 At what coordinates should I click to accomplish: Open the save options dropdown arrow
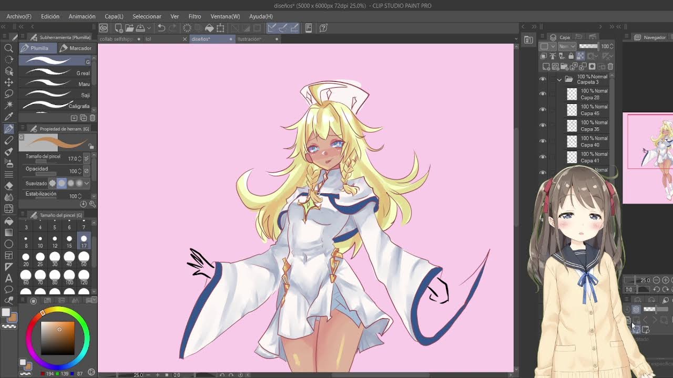(149, 28)
